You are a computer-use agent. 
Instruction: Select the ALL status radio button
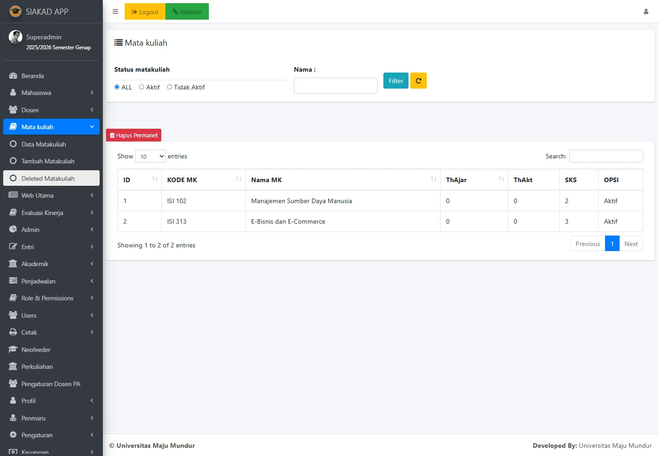(117, 87)
